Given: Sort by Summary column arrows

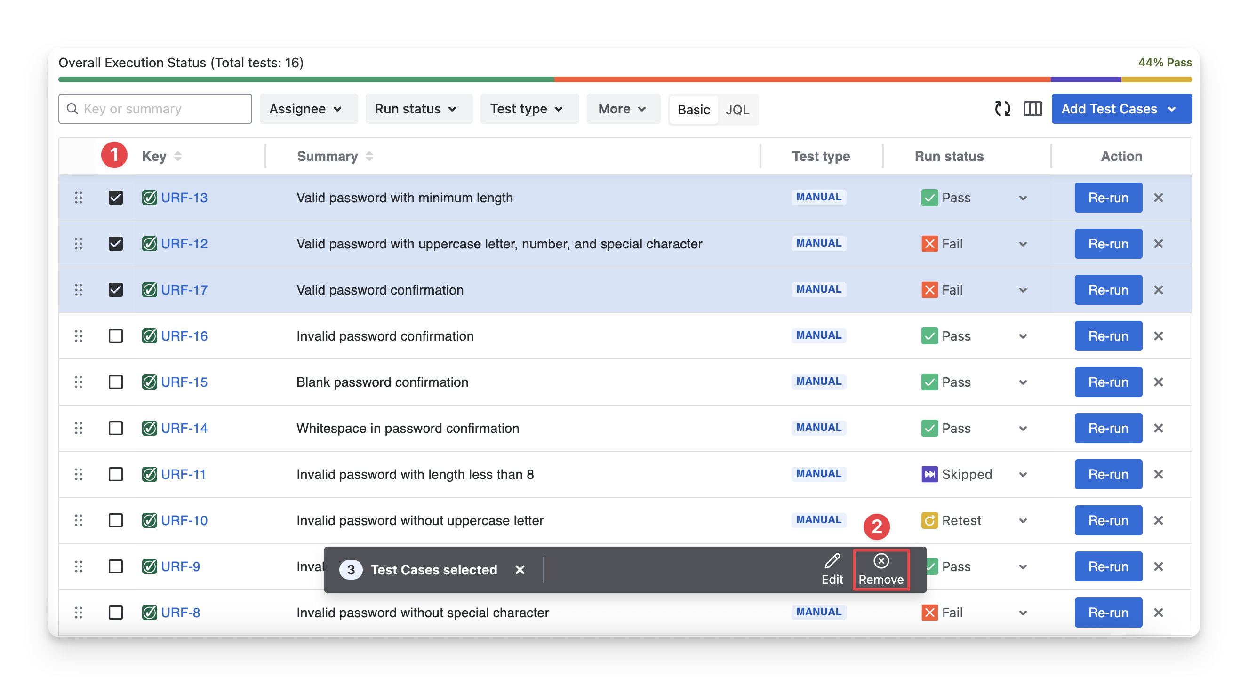Looking at the screenshot, I should click(369, 156).
